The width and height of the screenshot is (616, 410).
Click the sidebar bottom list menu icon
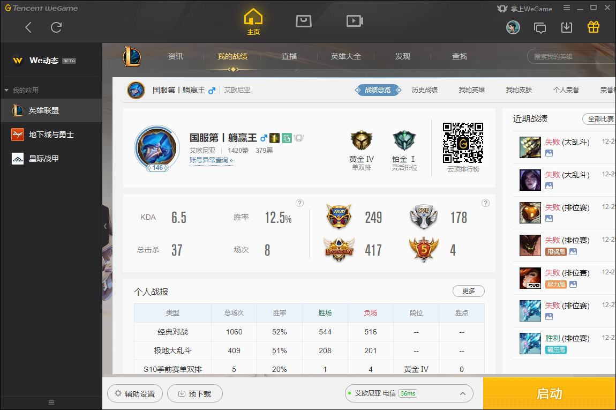tap(51, 402)
